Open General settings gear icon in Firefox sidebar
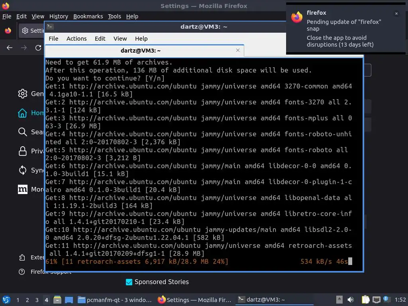 [x=23, y=94]
